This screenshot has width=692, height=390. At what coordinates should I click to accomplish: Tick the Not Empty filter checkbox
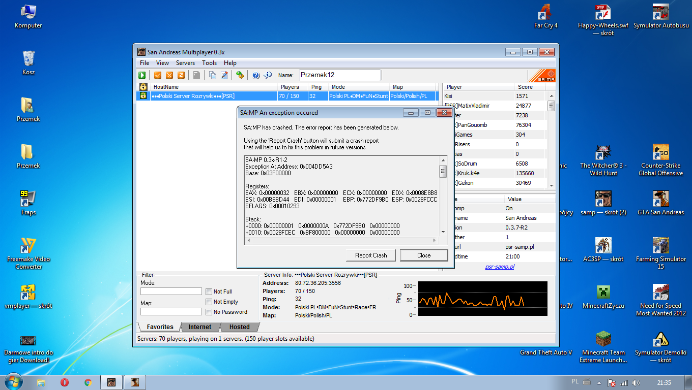[x=209, y=302]
